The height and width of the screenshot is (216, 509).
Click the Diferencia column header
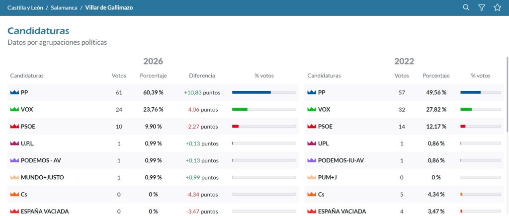point(202,75)
